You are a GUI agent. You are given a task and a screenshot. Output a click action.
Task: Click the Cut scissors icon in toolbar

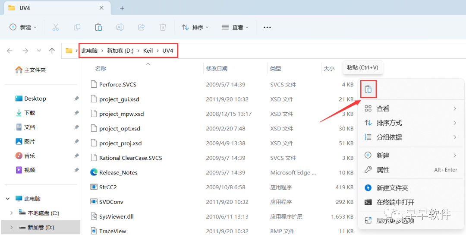click(x=56, y=27)
